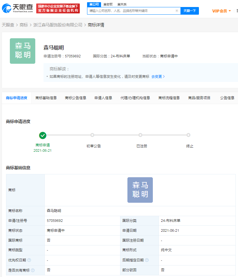Click help icon next to 优先权日期
The width and height of the screenshot is (238, 277).
(29, 260)
